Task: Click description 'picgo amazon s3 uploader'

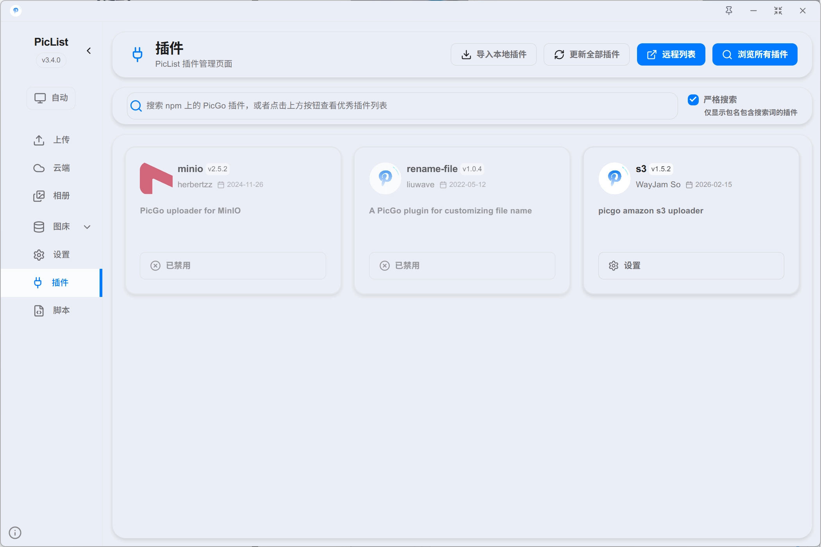Action: click(651, 211)
